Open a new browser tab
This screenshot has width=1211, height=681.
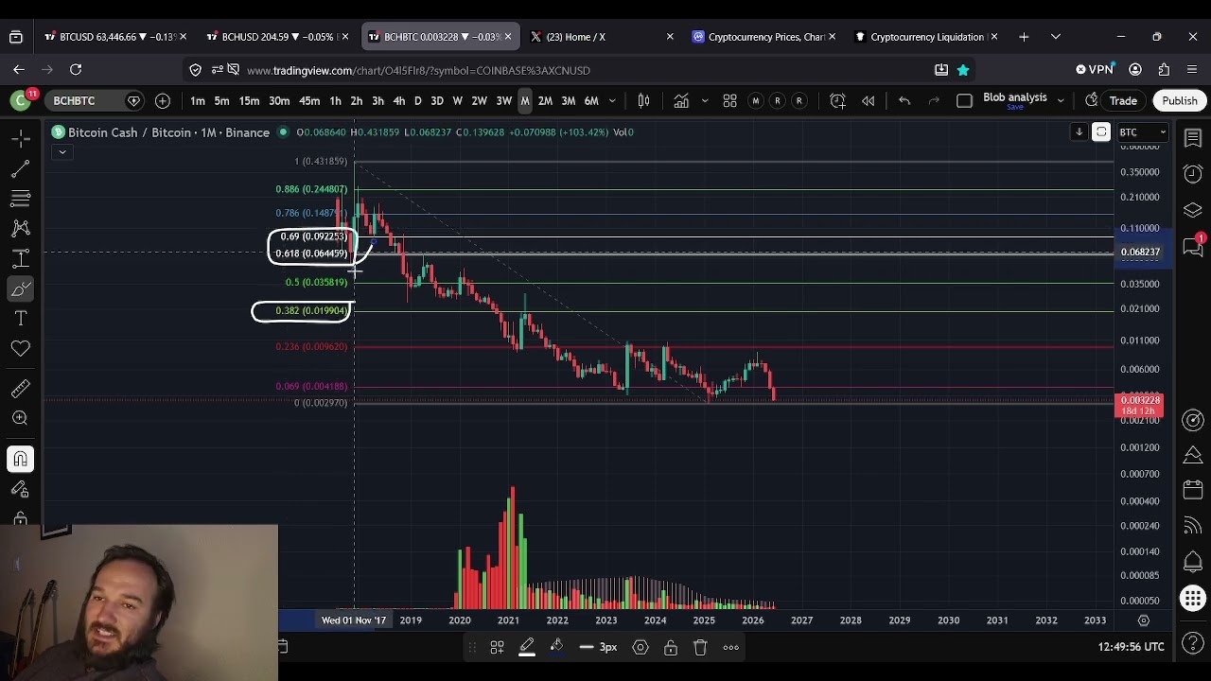pyautogui.click(x=1024, y=37)
